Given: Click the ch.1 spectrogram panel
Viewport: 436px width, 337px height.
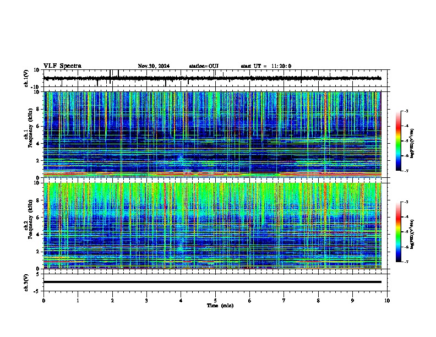Looking at the screenshot, I should coord(212,134).
